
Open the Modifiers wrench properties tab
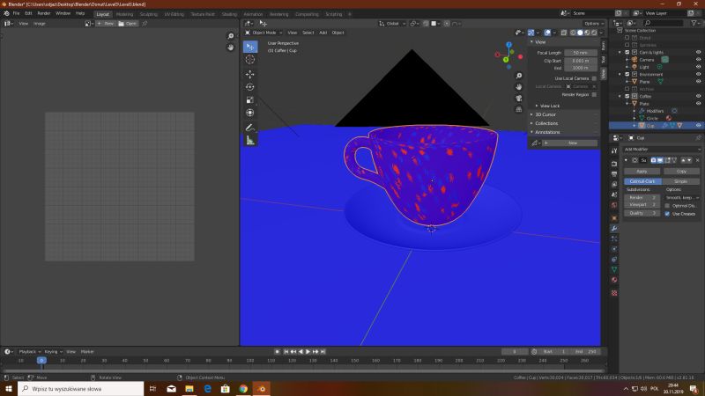point(614,229)
